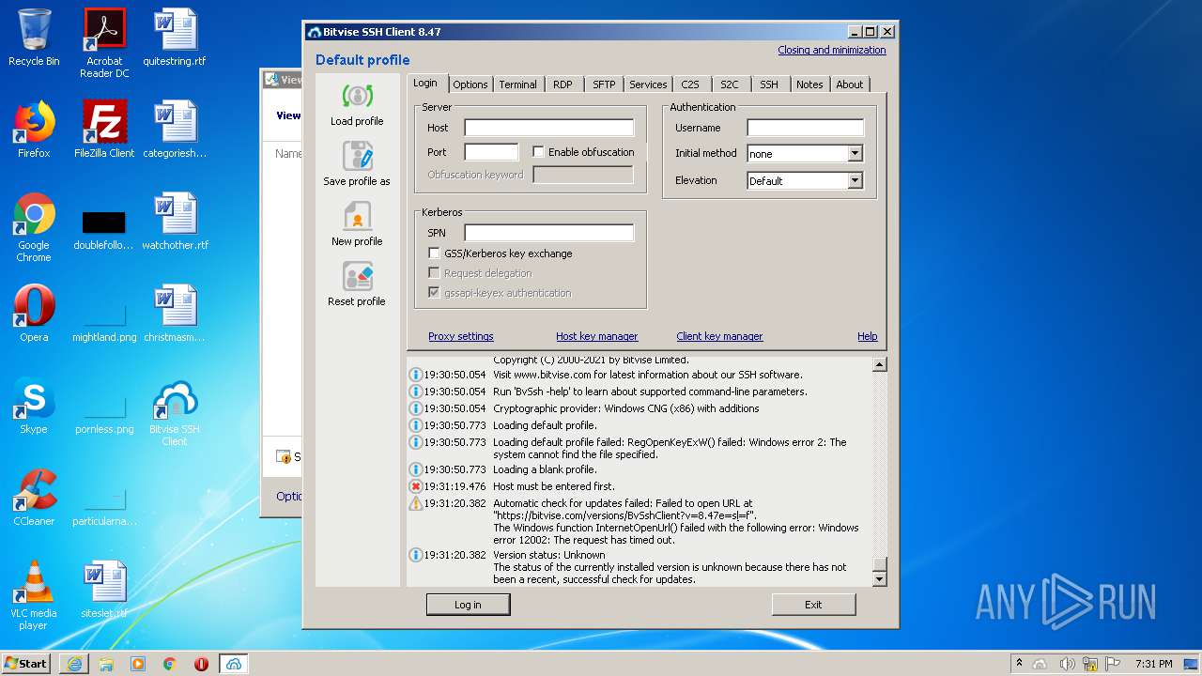Launch Google Chrome desktop shortcut
Viewport: 1202px width, 676px height.
[34, 227]
